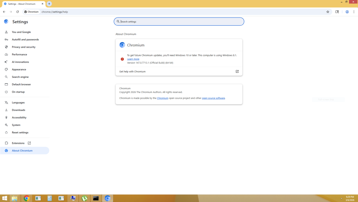Open the three-dot Chromium menu

tap(354, 12)
